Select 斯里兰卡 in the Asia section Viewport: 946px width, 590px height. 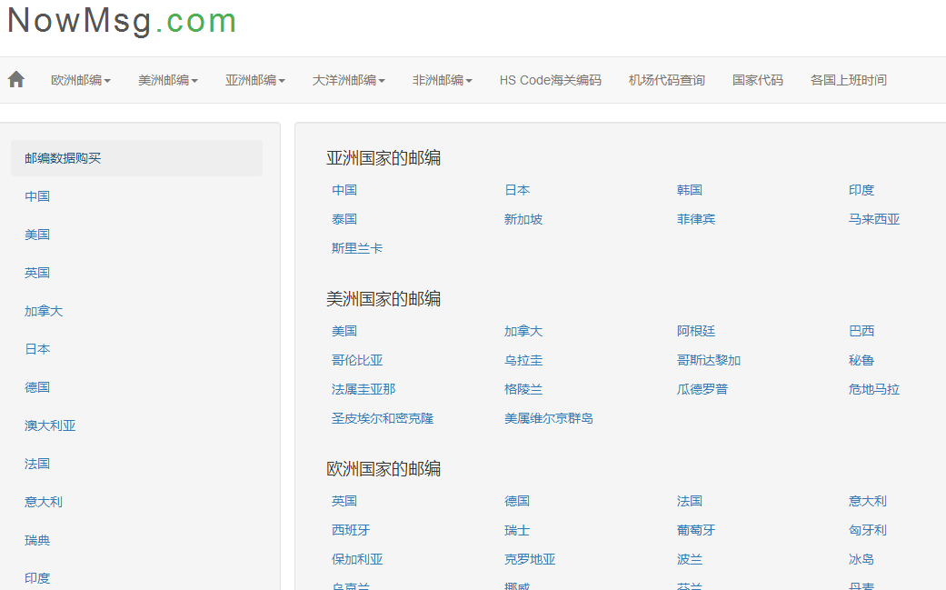357,248
